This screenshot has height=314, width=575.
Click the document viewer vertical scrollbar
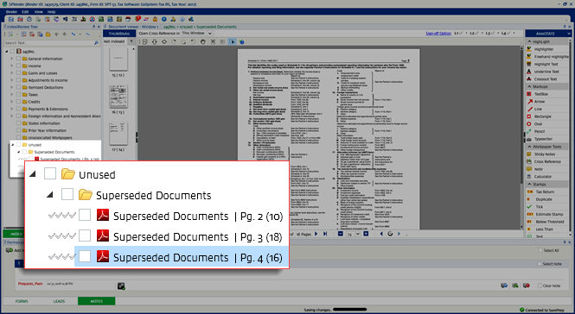click(522, 137)
